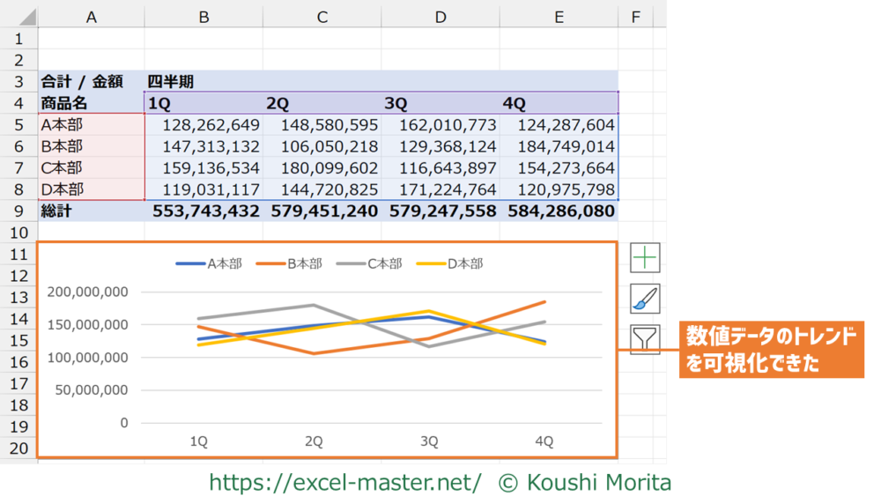Click the 四半期 pivot field cell
Viewport: 881px width, 496px height.
pos(171,82)
